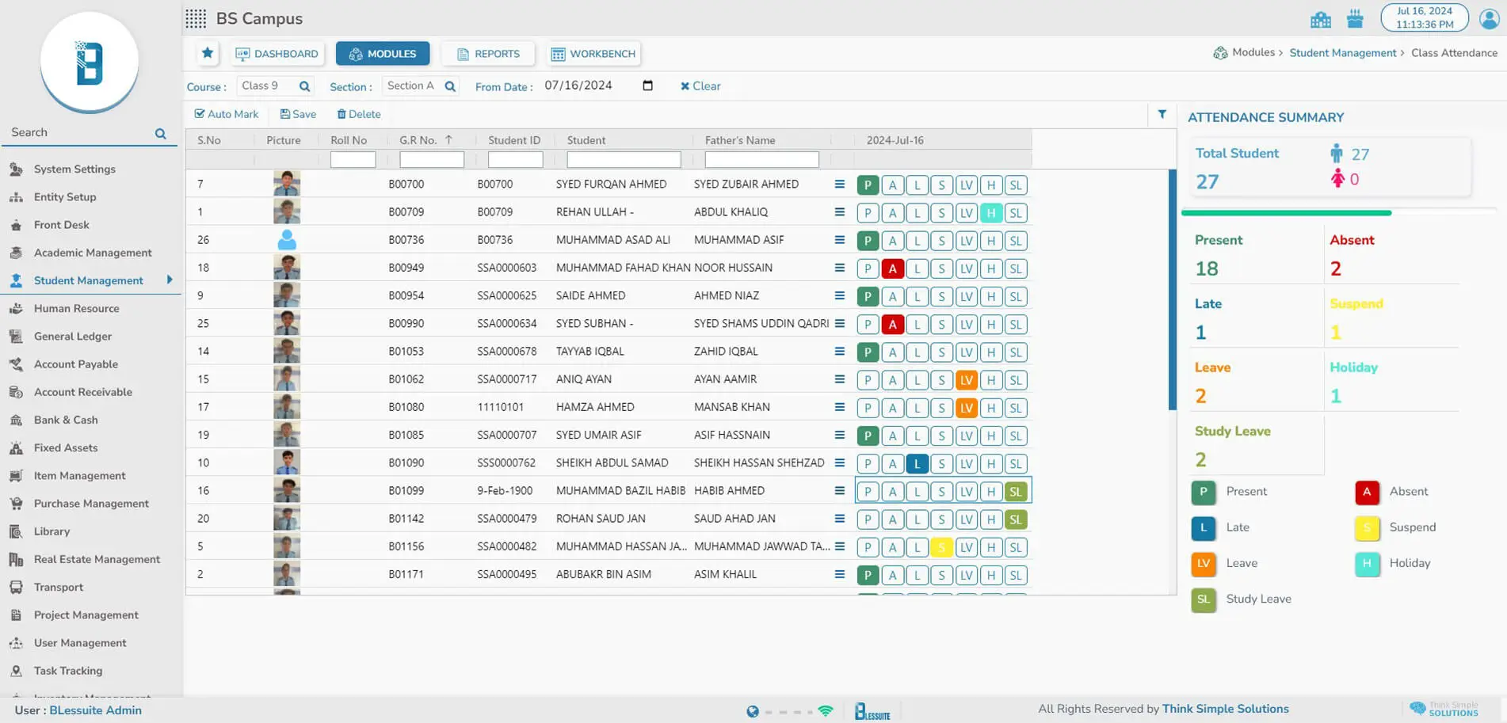Click Clear to reset filters
This screenshot has width=1507, height=723.
tap(700, 86)
